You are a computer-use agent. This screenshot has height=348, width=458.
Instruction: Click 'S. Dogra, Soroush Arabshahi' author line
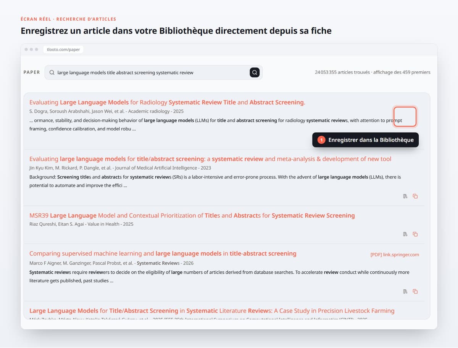[106, 111]
